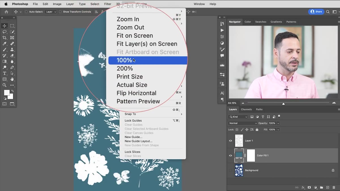Open the Actions panel play icon
Screen dimensions: 340x191
[x=222, y=30]
